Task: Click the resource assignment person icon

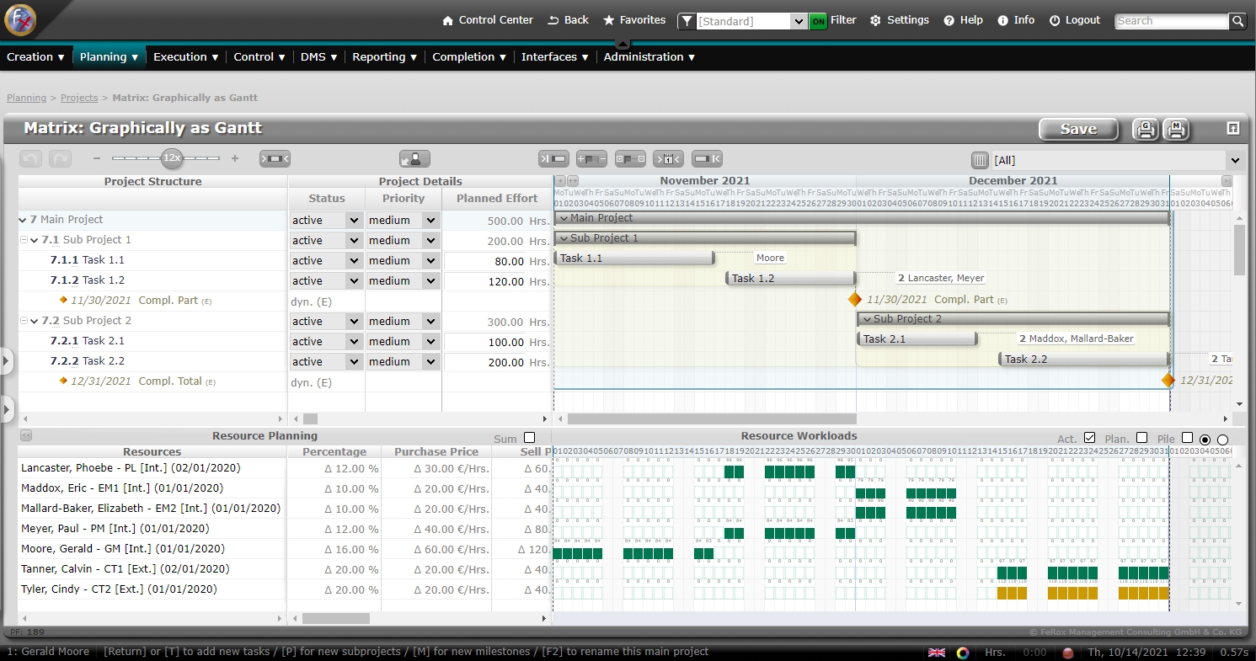Action: tap(414, 158)
